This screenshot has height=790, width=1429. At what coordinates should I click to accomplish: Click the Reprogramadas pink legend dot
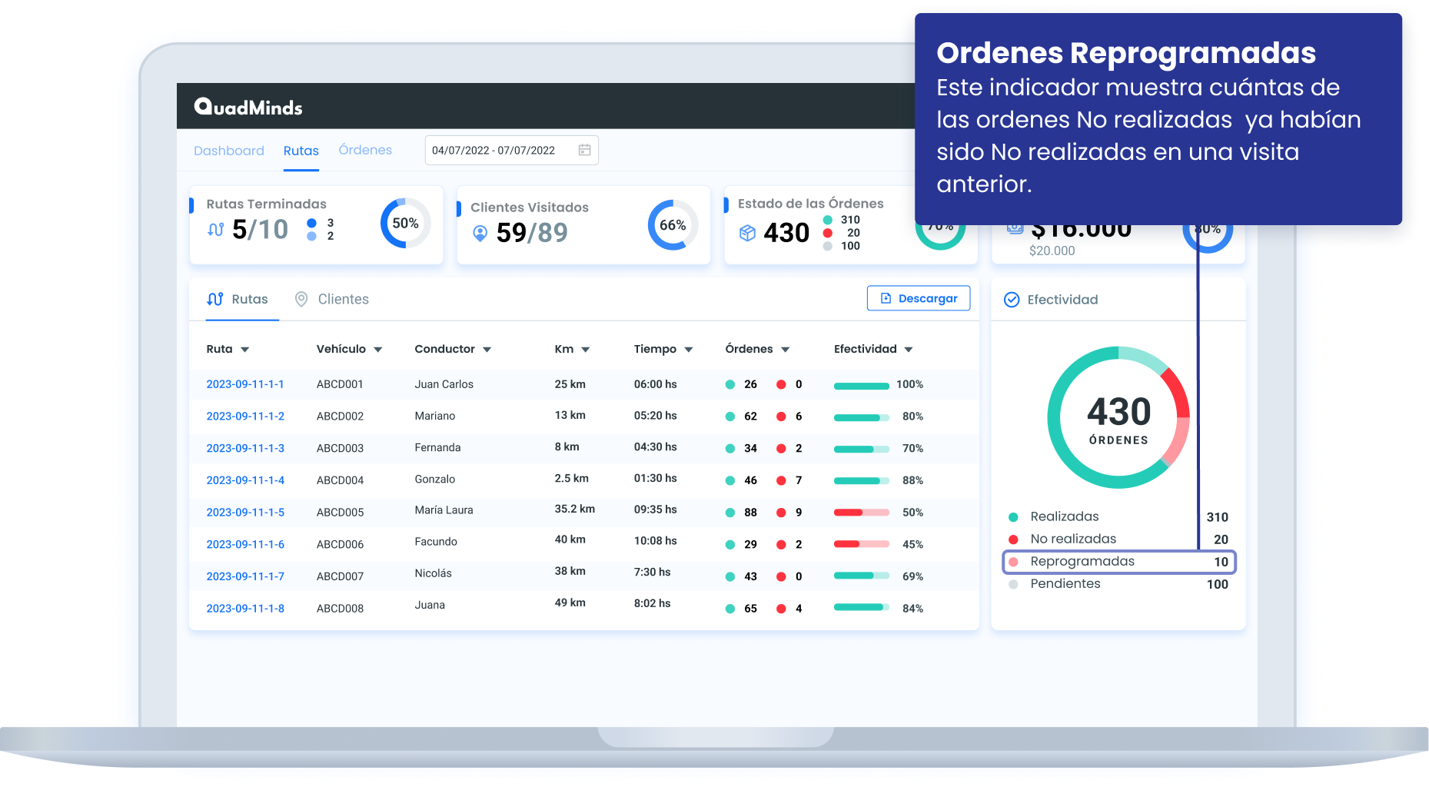tap(1013, 562)
